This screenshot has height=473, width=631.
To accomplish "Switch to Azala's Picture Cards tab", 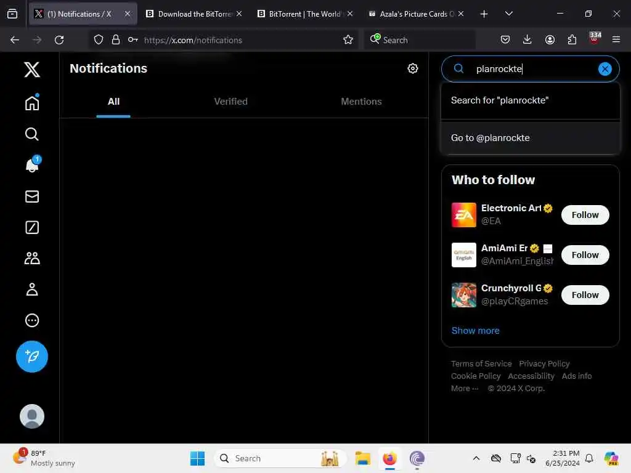I will [x=416, y=14].
